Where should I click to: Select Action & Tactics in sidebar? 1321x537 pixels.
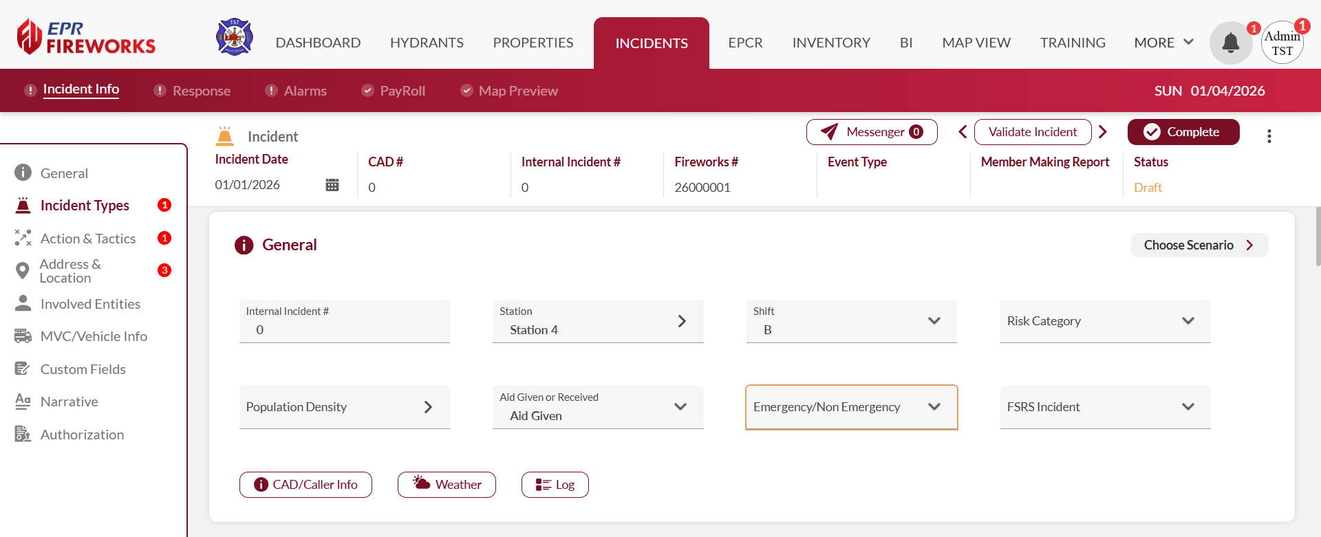point(88,239)
